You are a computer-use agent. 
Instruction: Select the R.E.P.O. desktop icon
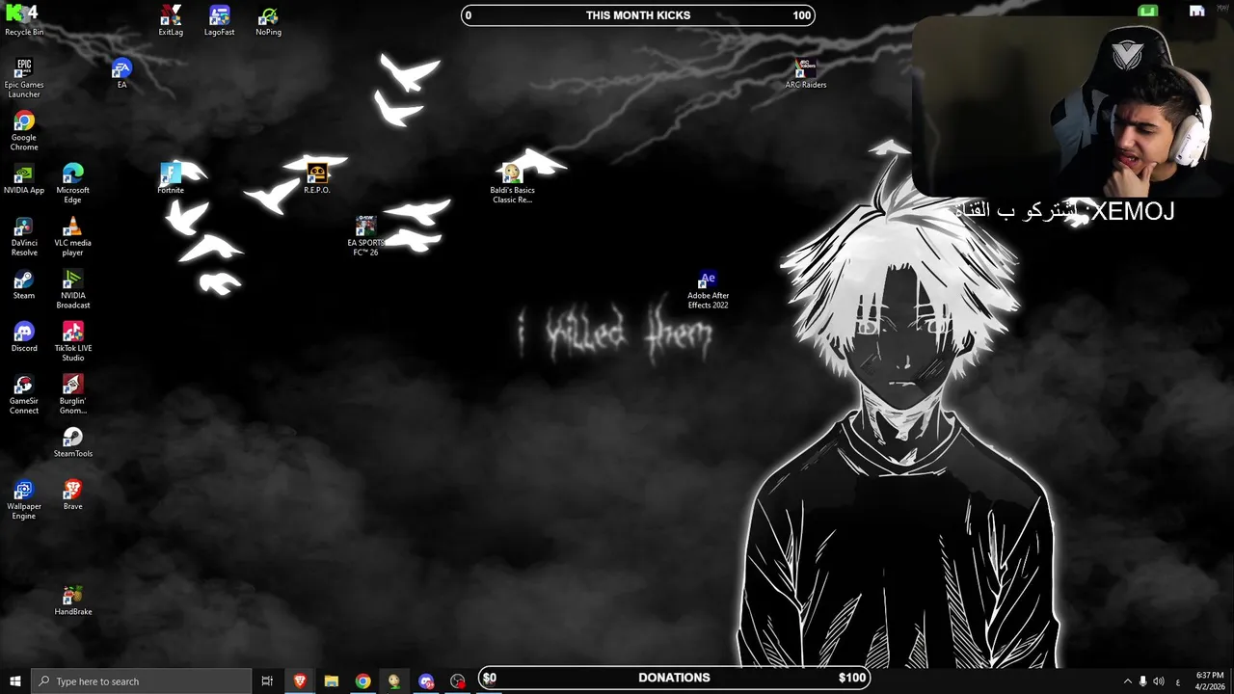[x=317, y=178]
